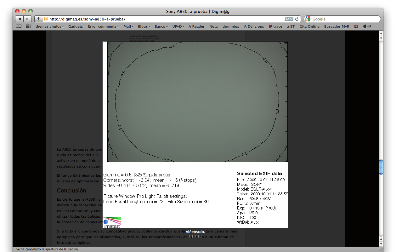Close the Safari window with the red button
Image resolution: width=396 pixels, height=252 pixels.
[x=18, y=11]
